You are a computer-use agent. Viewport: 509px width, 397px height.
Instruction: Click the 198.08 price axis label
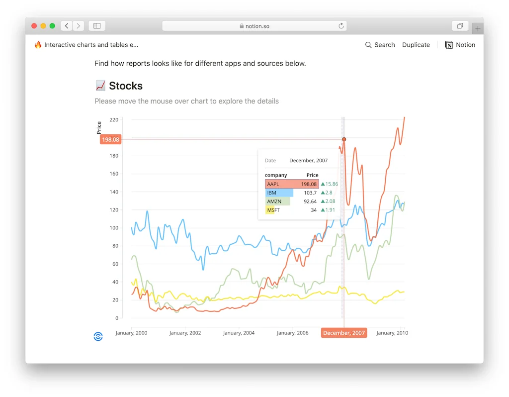click(x=110, y=140)
